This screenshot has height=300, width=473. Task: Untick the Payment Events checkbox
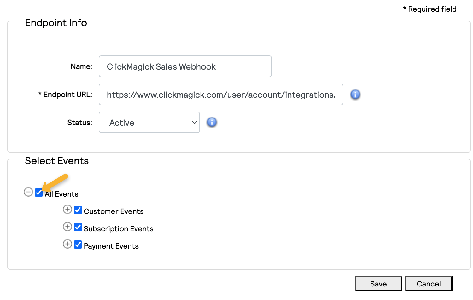coord(78,245)
